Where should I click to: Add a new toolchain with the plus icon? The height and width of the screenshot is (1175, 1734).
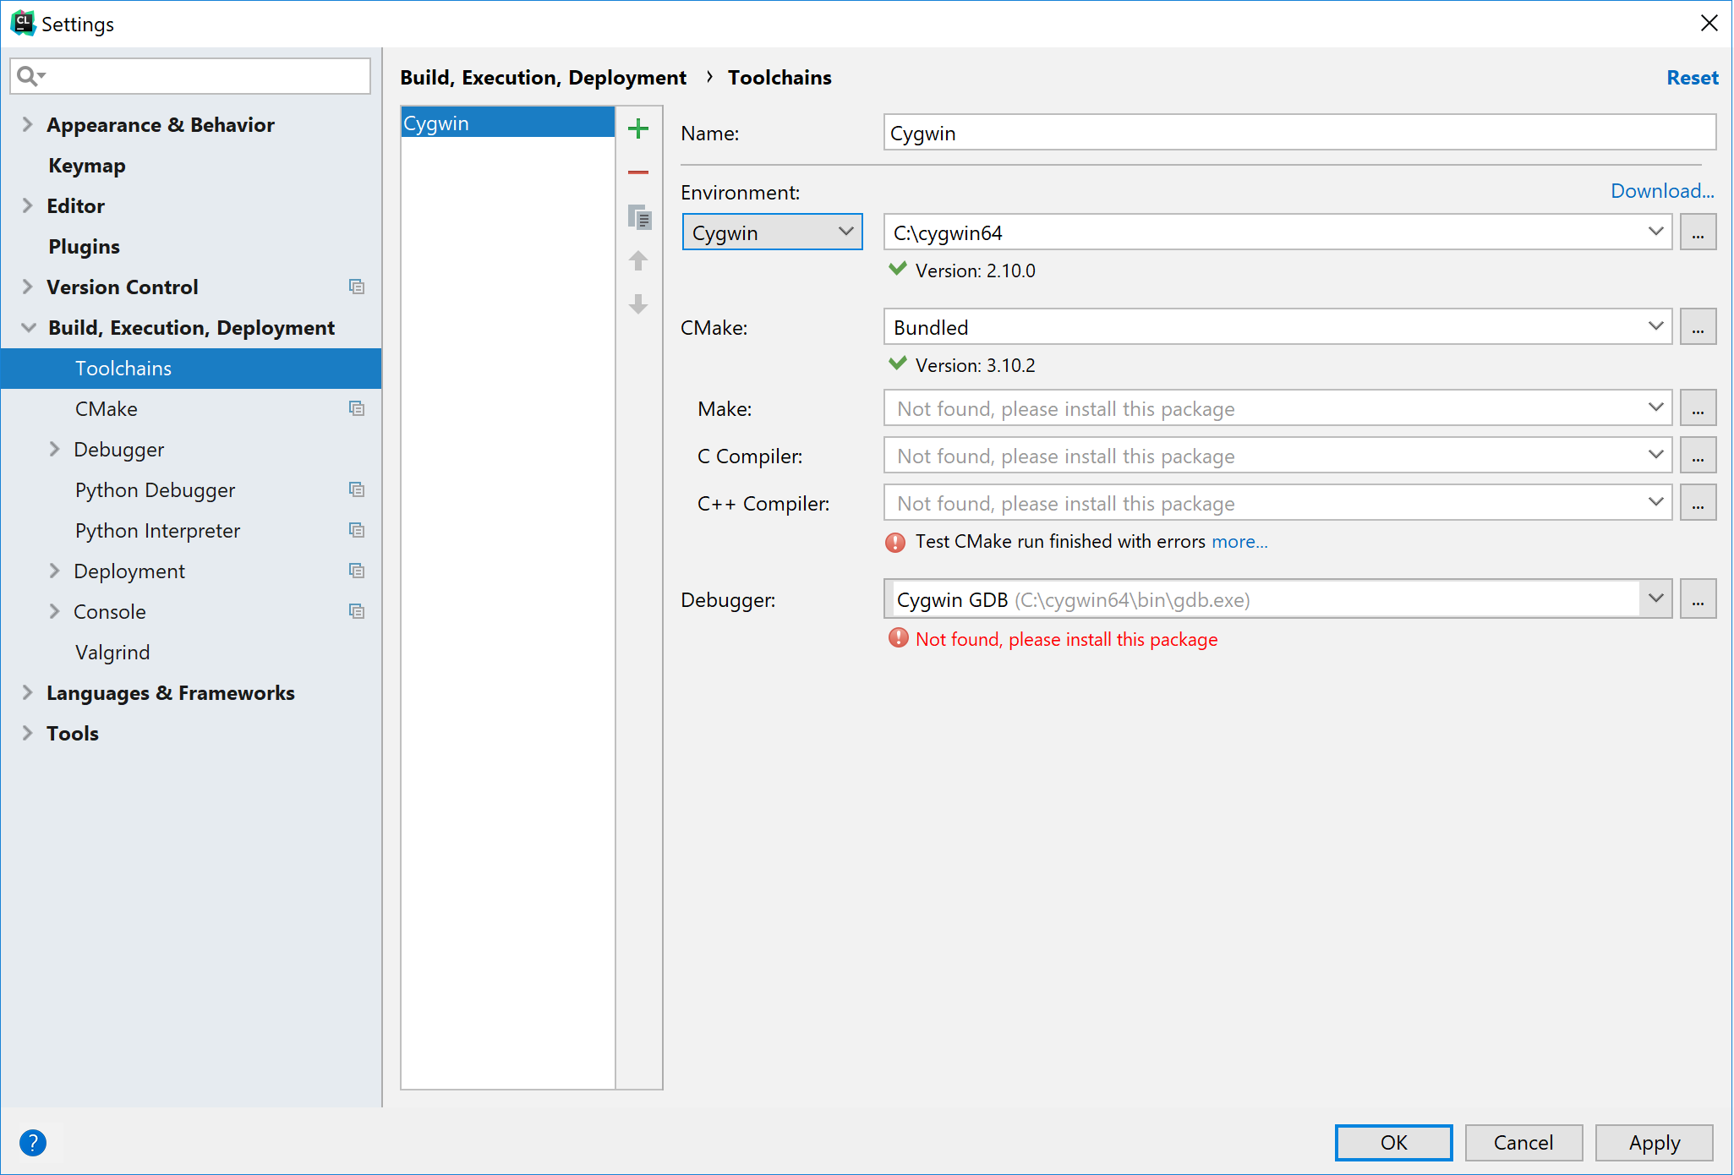point(638,129)
